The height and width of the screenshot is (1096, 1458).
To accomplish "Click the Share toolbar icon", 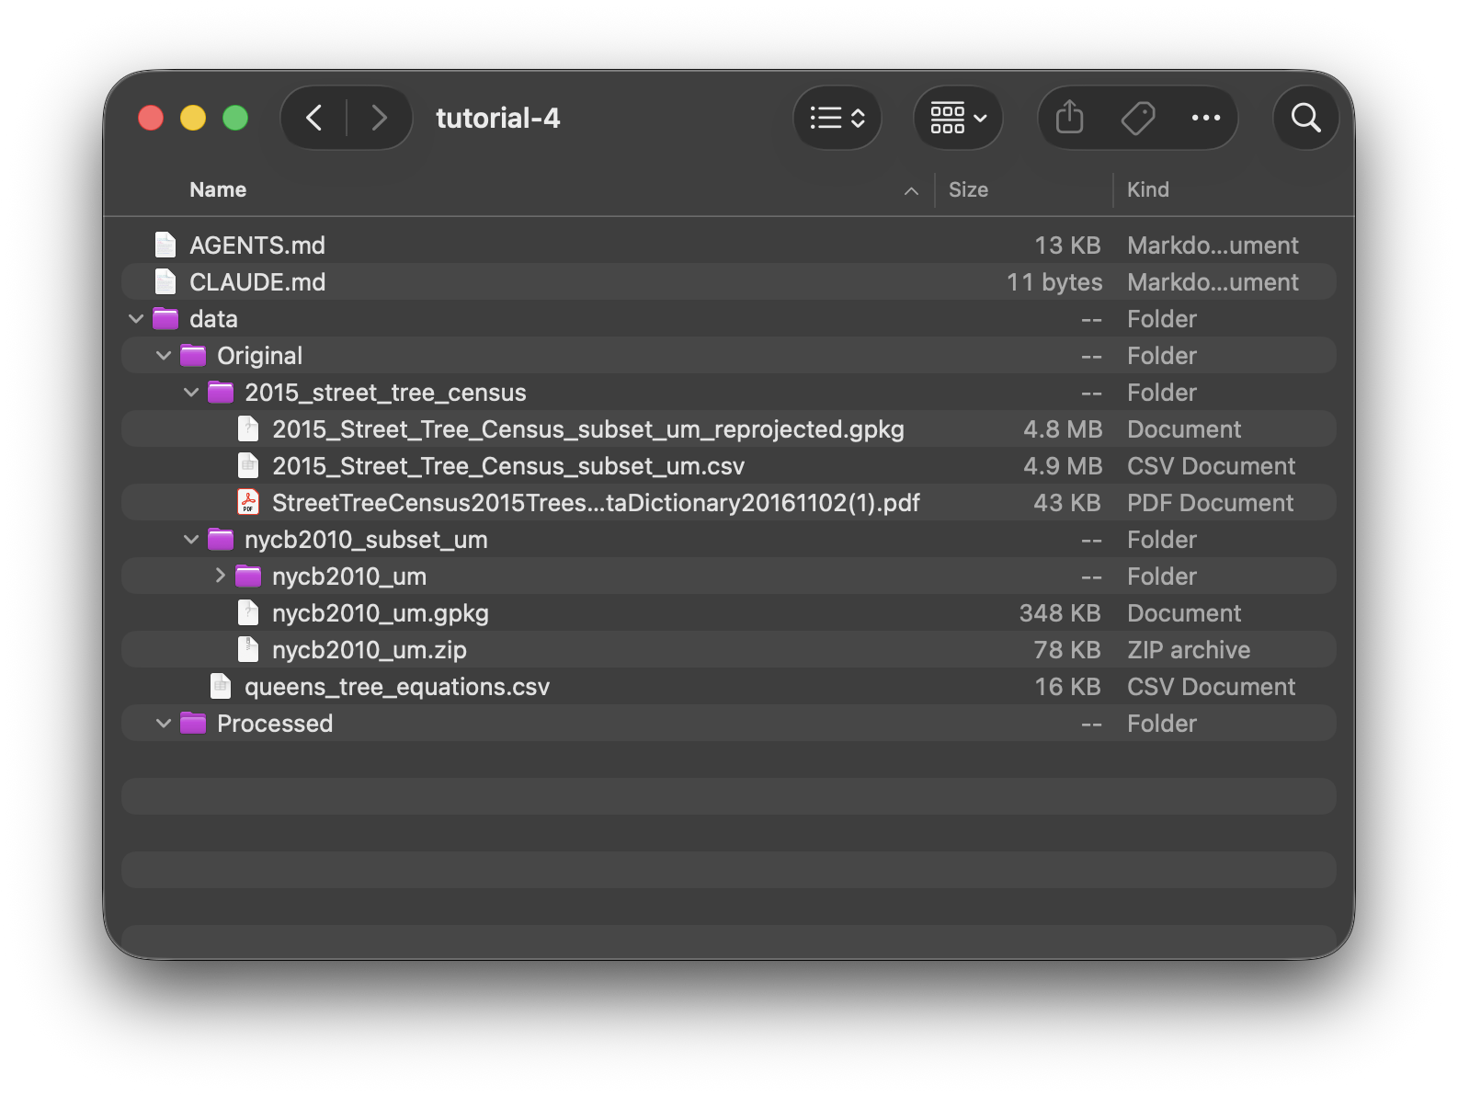I will point(1069,118).
